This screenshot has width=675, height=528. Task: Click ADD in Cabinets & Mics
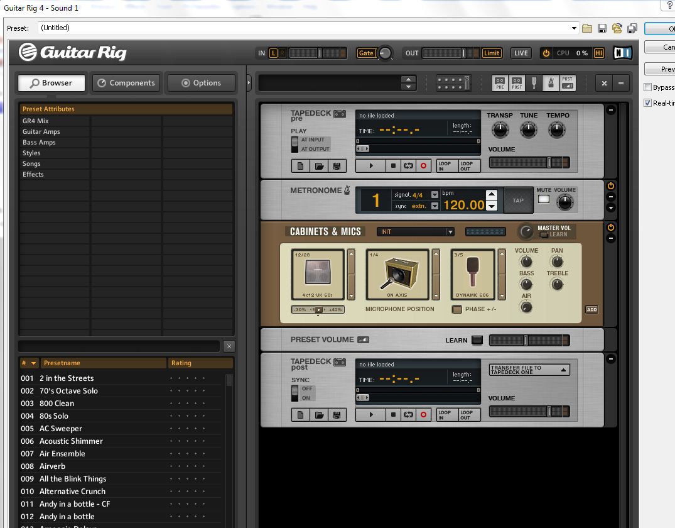pyautogui.click(x=592, y=309)
